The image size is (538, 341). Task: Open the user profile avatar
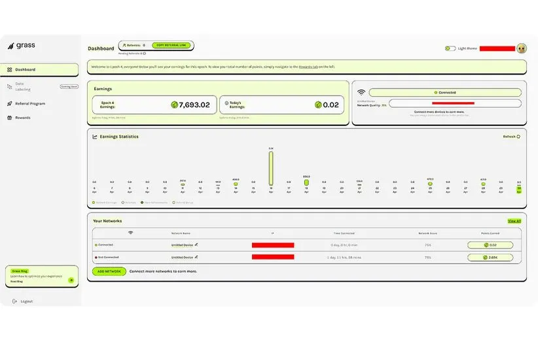pos(522,48)
